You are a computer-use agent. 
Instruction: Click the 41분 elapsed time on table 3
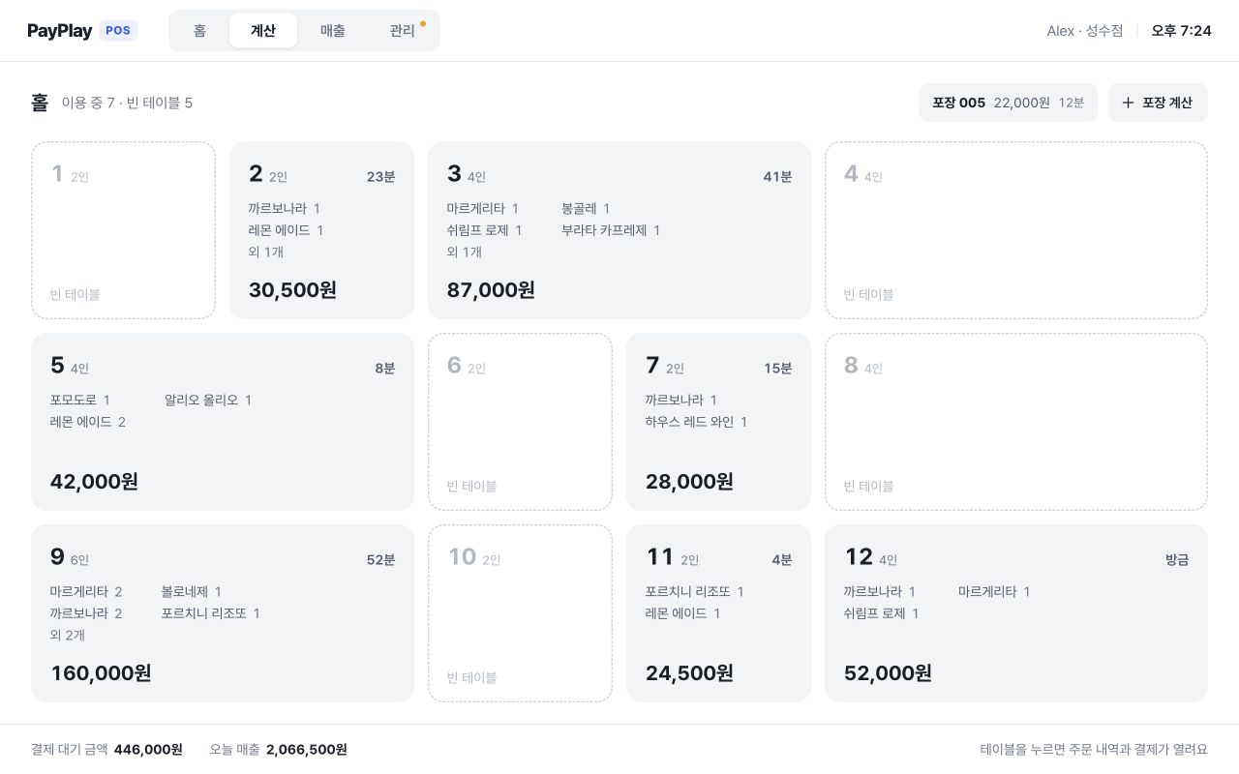coord(777,177)
